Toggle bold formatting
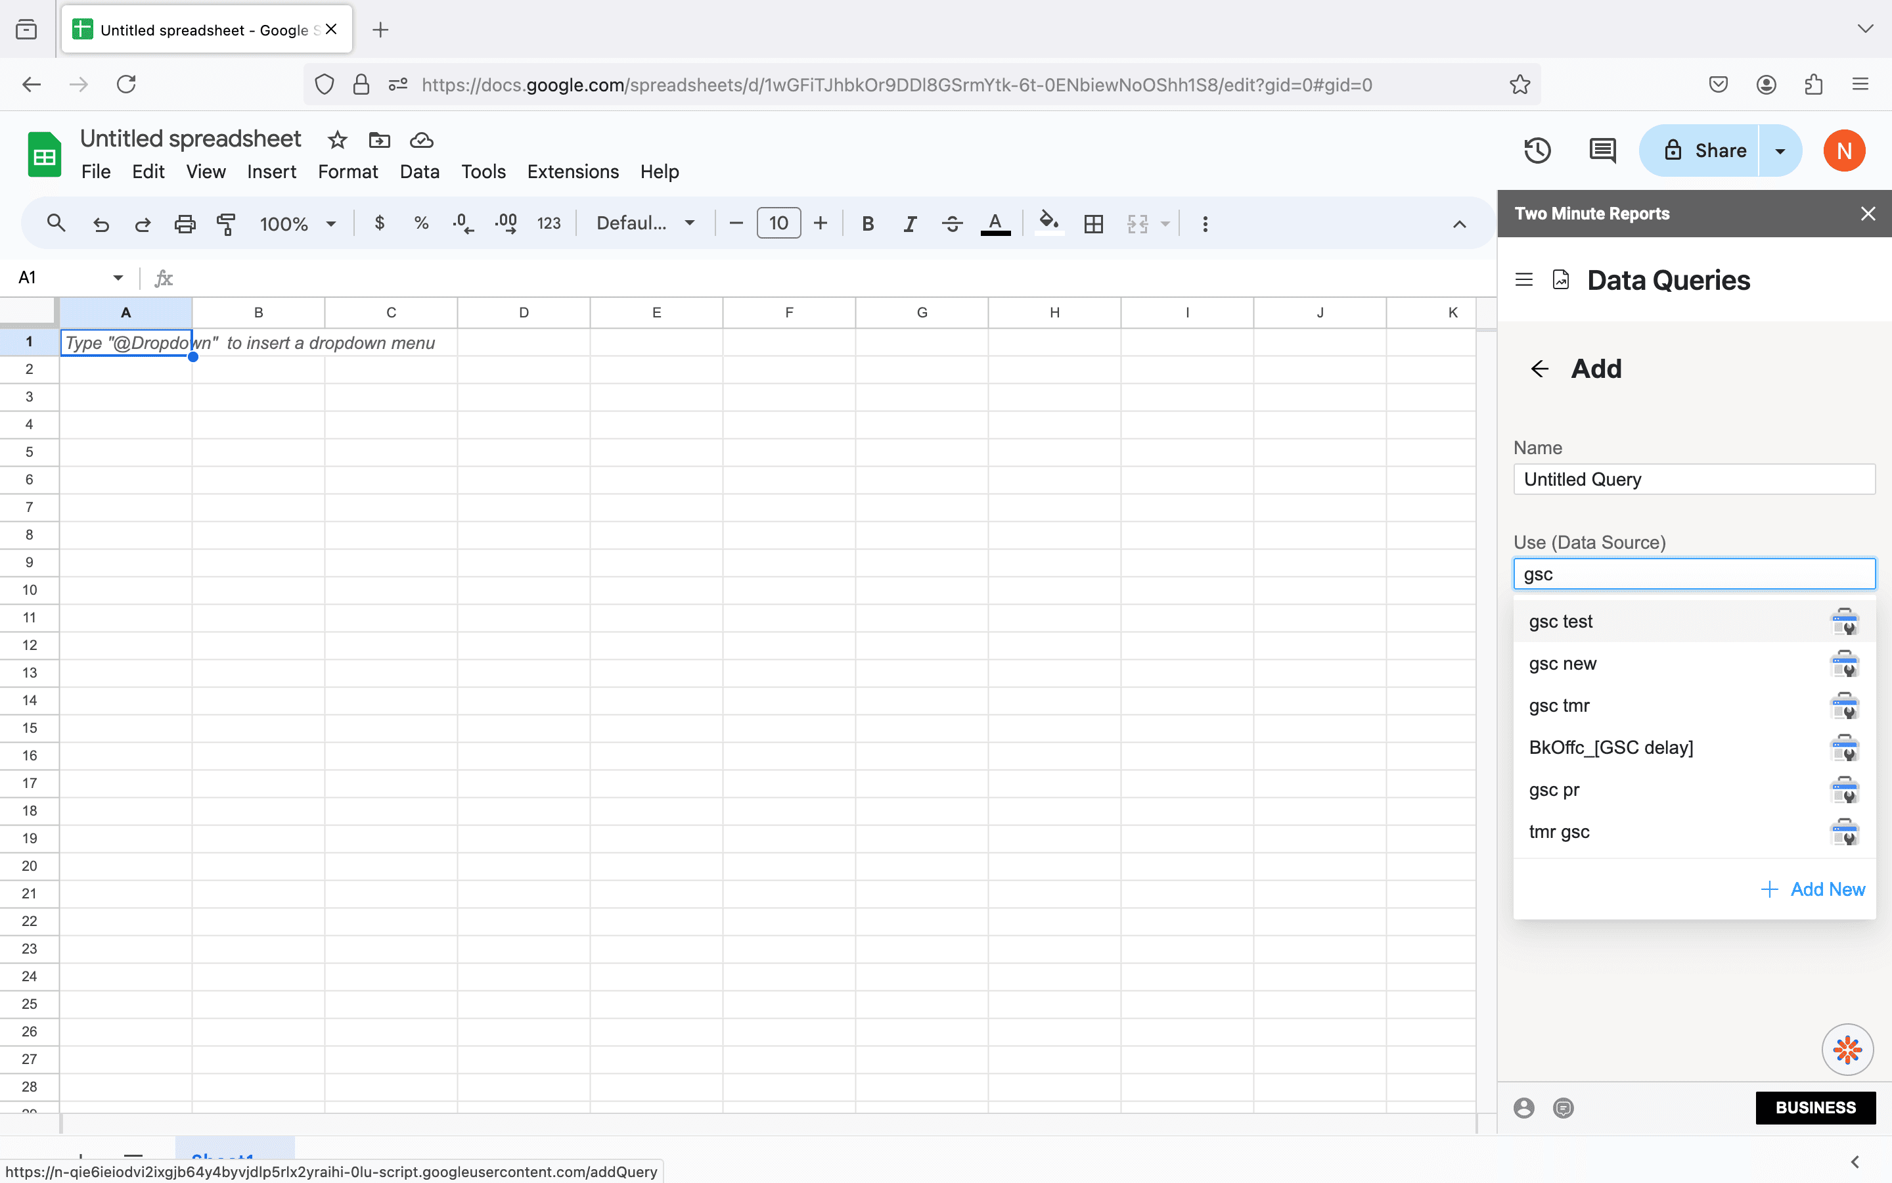This screenshot has height=1183, width=1892. [x=867, y=223]
